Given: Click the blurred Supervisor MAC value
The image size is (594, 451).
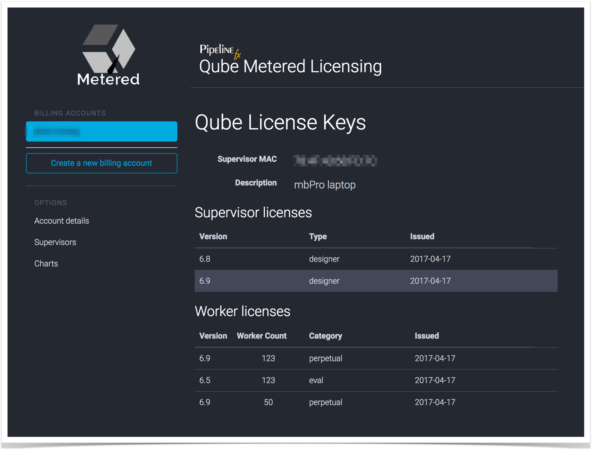Looking at the screenshot, I should pos(335,160).
